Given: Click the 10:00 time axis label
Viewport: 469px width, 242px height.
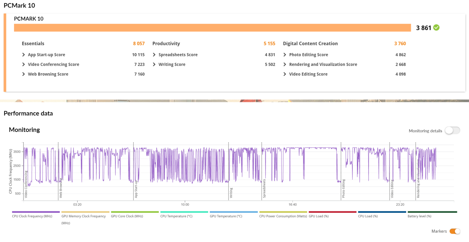Looking at the screenshot, I should point(185,204).
